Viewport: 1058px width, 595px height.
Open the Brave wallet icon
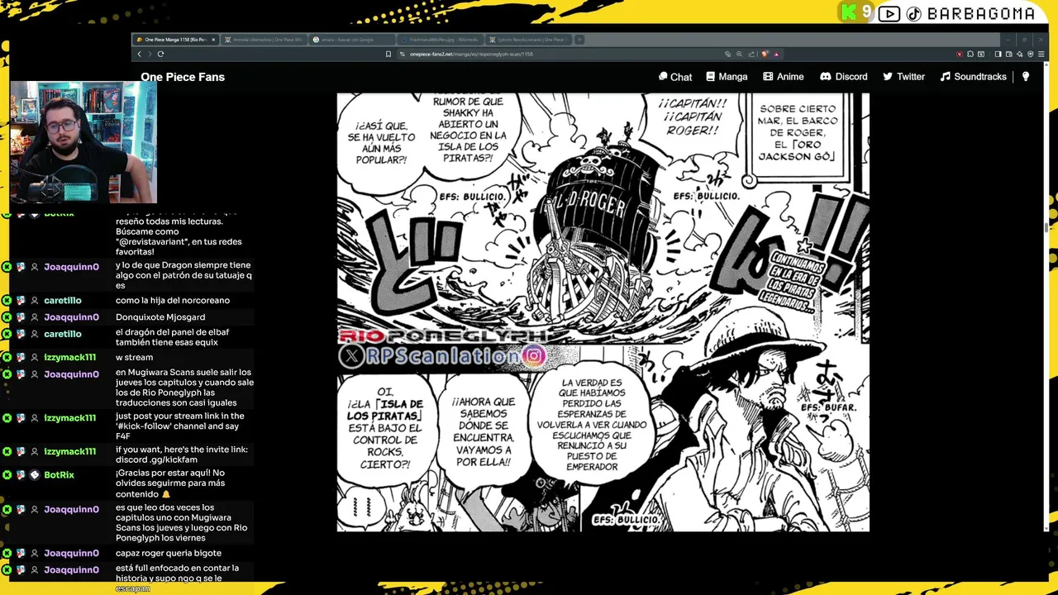tap(1008, 54)
